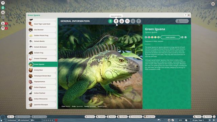Image resolution: width=217 pixels, height=122 pixels.
Task: Open the help question mark on left sidebar
Action: click(x=3, y=3)
